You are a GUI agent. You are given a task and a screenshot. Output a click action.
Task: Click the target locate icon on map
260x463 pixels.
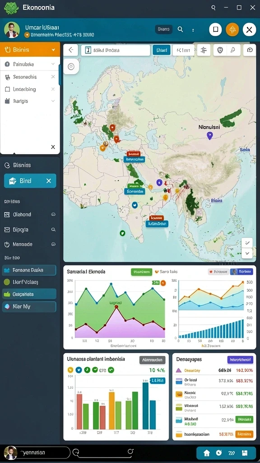click(71, 66)
